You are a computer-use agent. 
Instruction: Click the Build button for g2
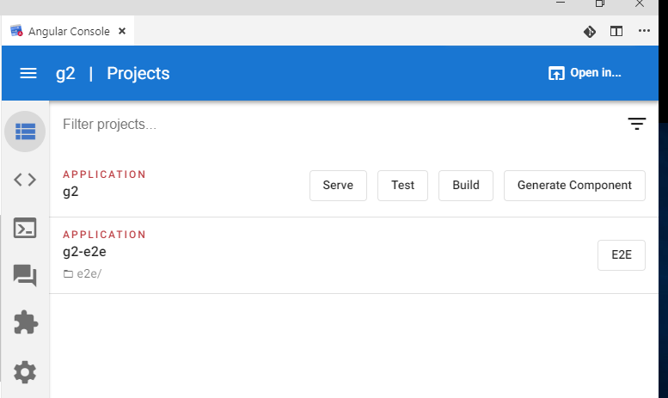tap(466, 186)
